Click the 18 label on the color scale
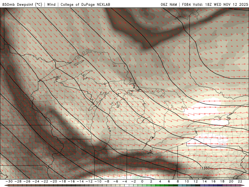This screenshot has width=249, height=187. coord(222,181)
